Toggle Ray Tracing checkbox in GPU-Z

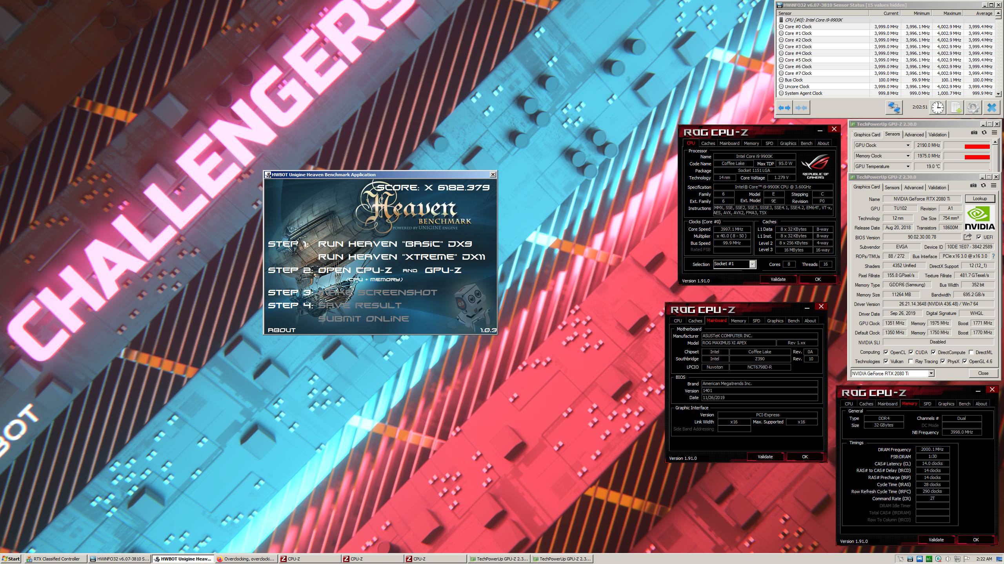(911, 361)
